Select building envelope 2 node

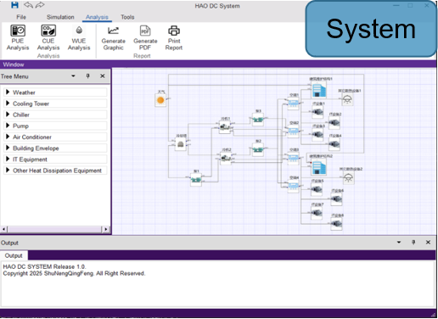(x=319, y=167)
